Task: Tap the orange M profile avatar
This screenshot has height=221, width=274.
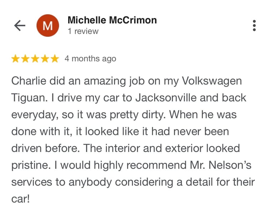Action: coord(48,25)
